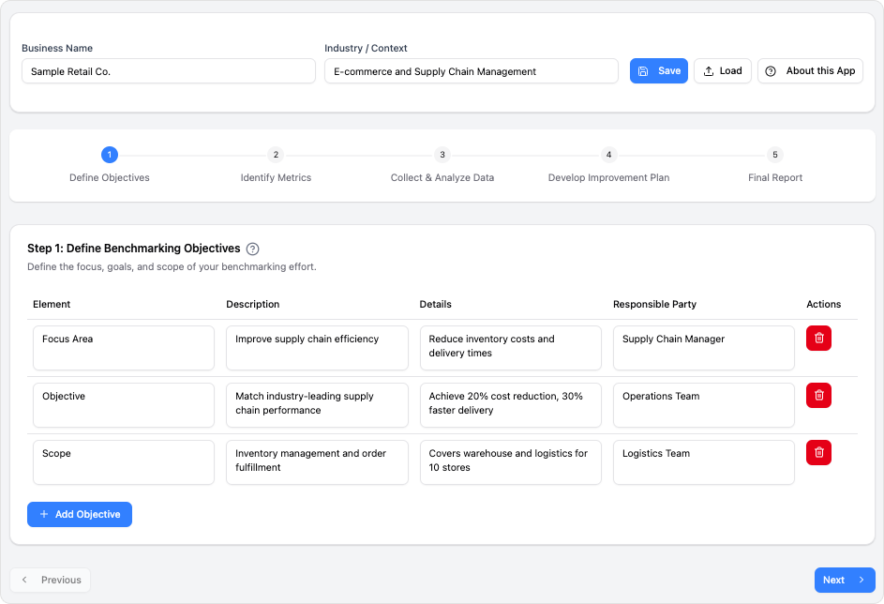Click the Responsible Party column header
884x604 pixels.
(x=654, y=304)
